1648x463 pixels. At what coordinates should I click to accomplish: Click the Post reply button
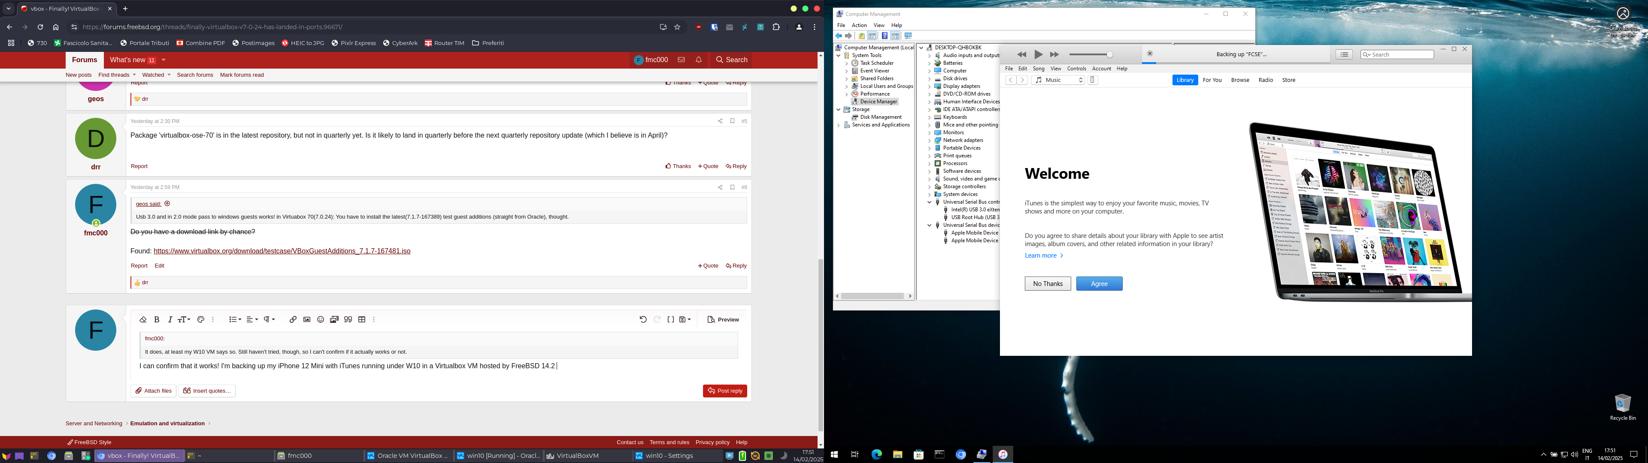click(725, 391)
